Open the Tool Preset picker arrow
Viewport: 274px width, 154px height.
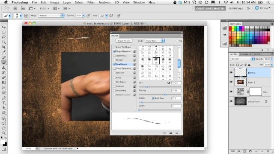click(9, 16)
